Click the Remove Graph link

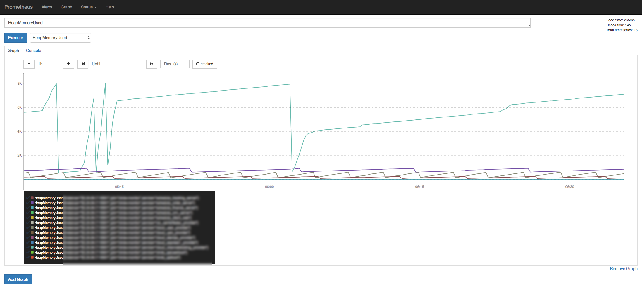[624, 269]
